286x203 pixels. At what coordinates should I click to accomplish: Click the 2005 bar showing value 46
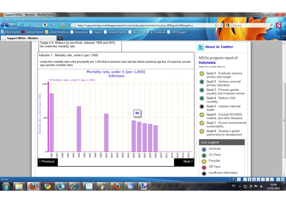(134, 136)
